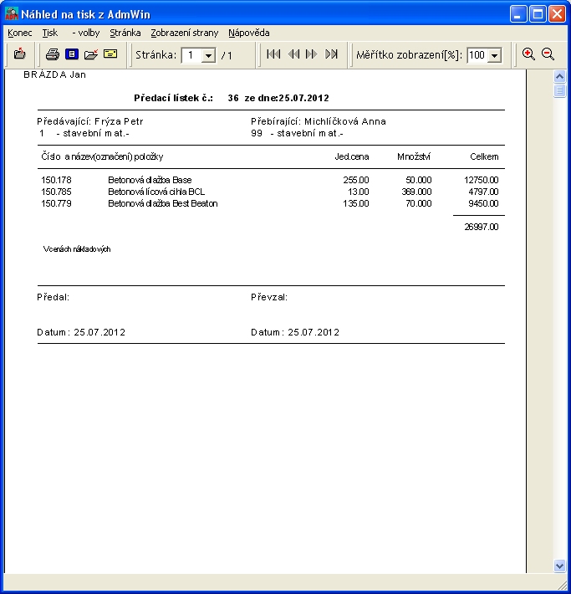
Task: Click the blue print options icon
Action: (x=72, y=54)
